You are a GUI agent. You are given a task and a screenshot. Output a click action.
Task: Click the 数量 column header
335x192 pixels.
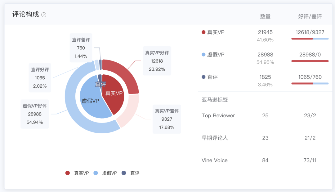265,16
